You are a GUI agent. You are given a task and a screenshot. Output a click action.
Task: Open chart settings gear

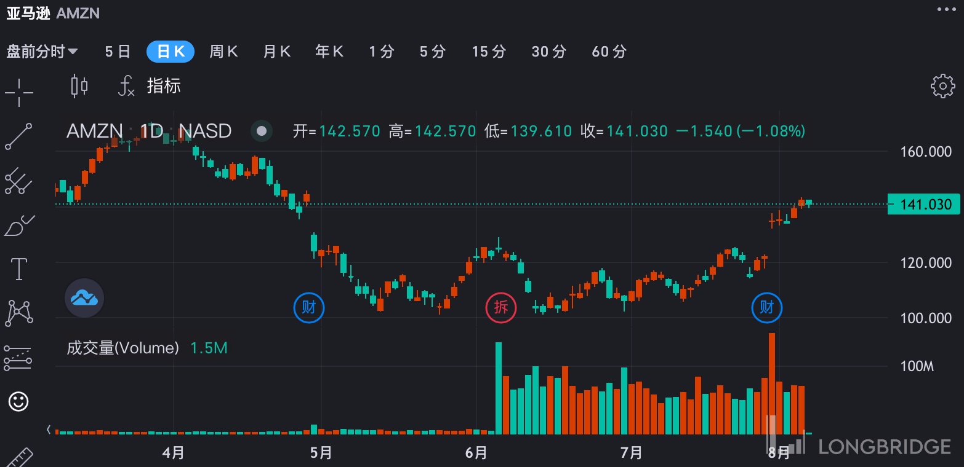[x=942, y=86]
